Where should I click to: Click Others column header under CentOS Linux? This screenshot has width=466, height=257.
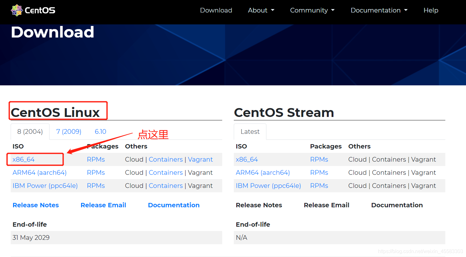136,146
